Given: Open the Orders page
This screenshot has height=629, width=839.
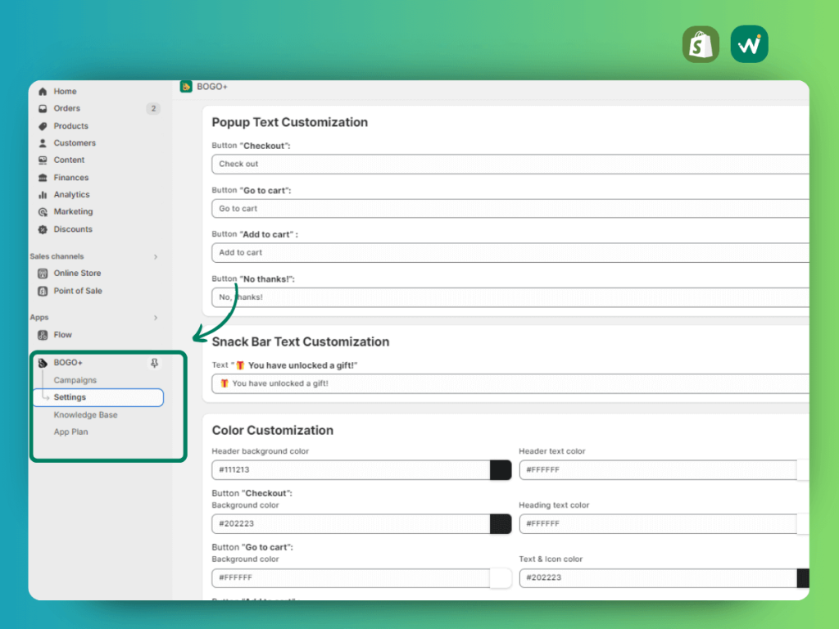Looking at the screenshot, I should pyautogui.click(x=67, y=109).
